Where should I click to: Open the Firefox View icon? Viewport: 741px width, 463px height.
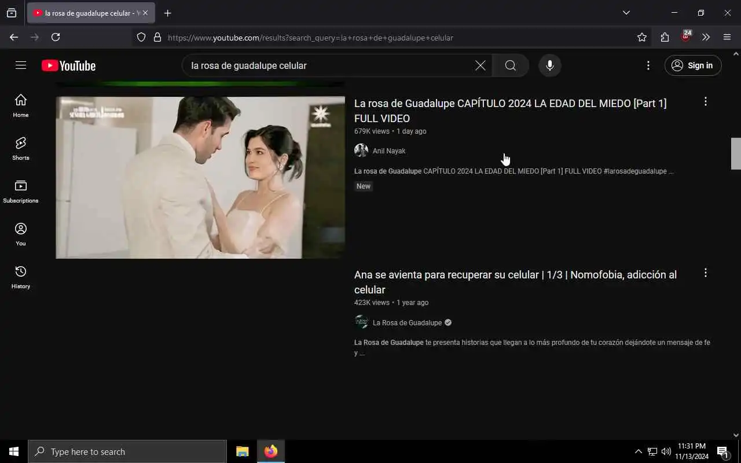(12, 13)
